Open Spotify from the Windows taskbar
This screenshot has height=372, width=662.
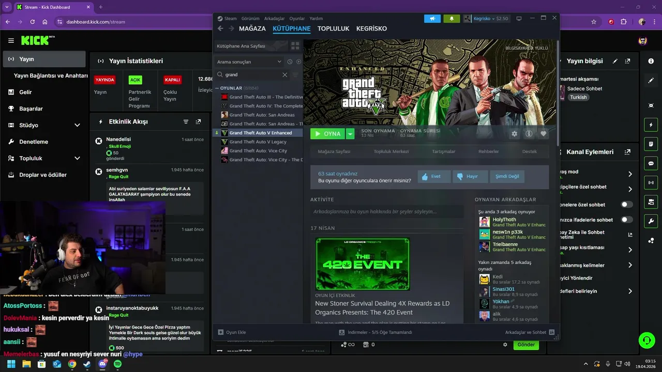click(117, 364)
